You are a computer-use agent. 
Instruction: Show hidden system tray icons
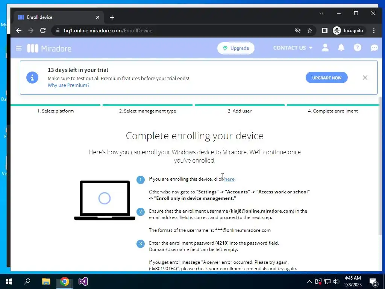[x=309, y=281]
